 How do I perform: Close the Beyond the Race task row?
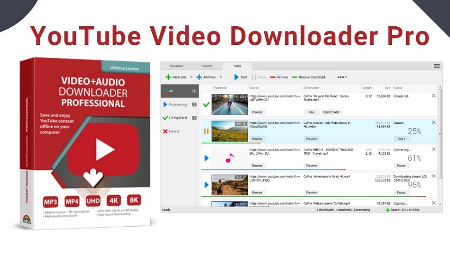point(434,96)
